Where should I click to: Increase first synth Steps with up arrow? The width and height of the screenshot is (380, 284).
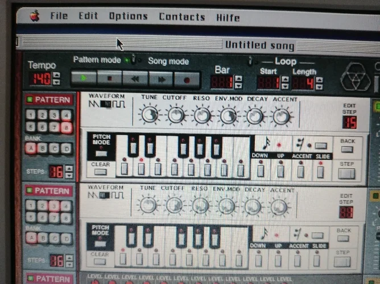[69, 168]
